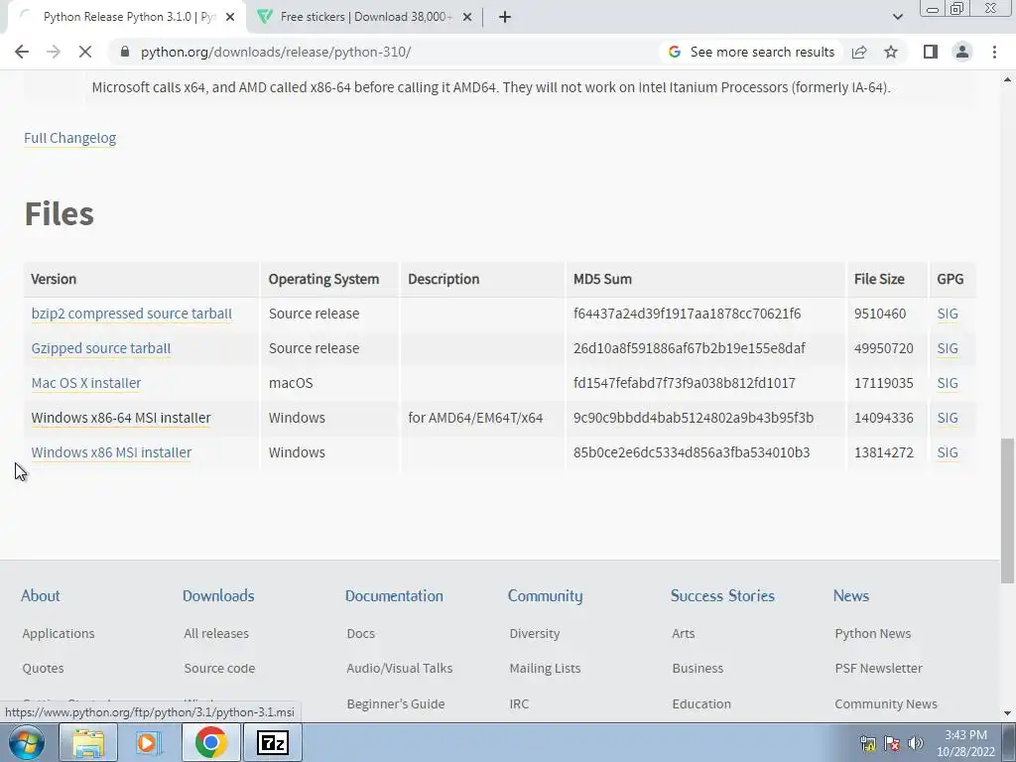Download Windows x86 MSI installer

pyautogui.click(x=111, y=452)
